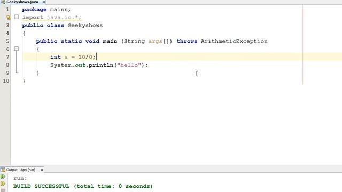This screenshot has height=192, width=342.
Task: Collapse the import fold marker
Action: [x=17, y=17]
